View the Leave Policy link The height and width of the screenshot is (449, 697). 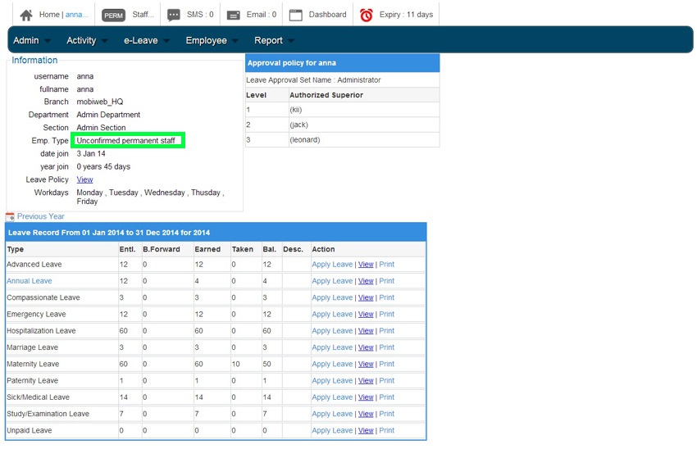click(85, 180)
